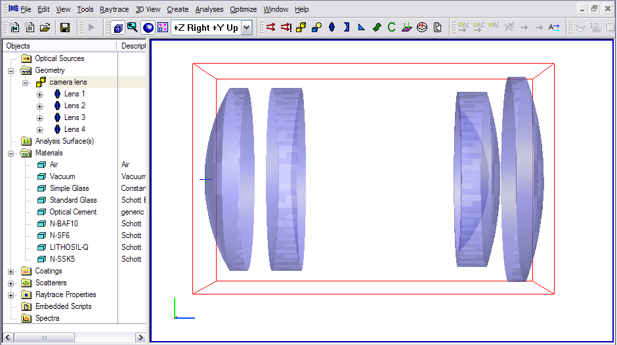This screenshot has width=617, height=345.
Task: Select the blue prism triangle toolbar icon
Action: click(361, 28)
